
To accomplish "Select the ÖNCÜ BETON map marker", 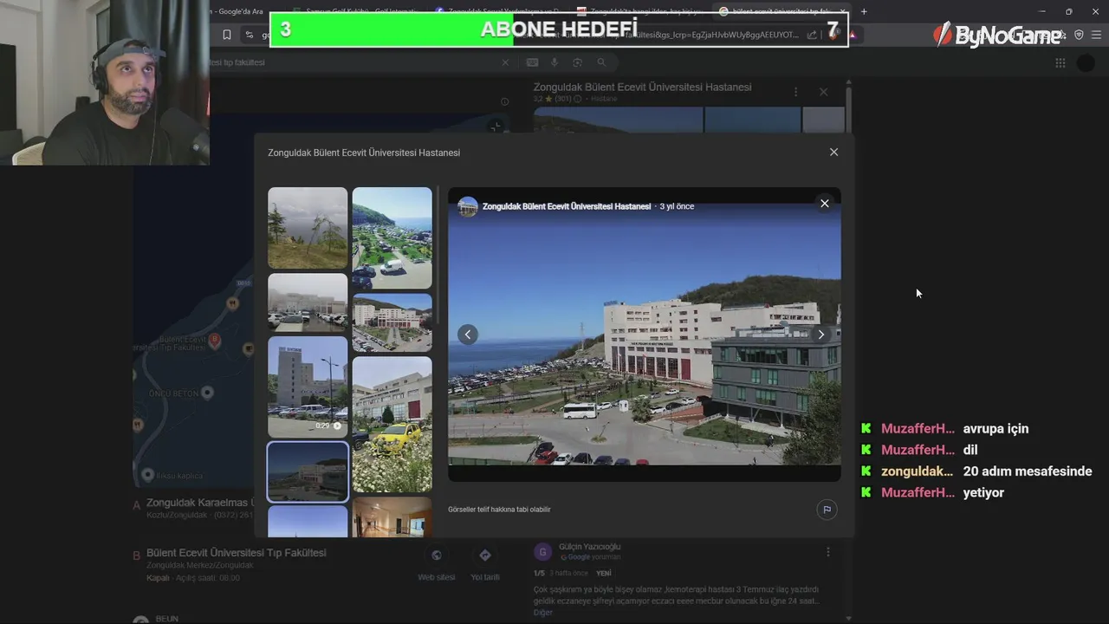I will click(x=206, y=393).
